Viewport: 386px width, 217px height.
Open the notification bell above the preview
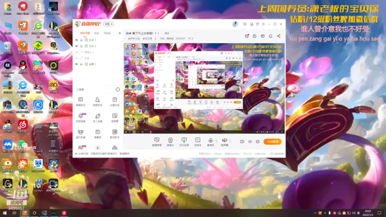tap(271, 36)
